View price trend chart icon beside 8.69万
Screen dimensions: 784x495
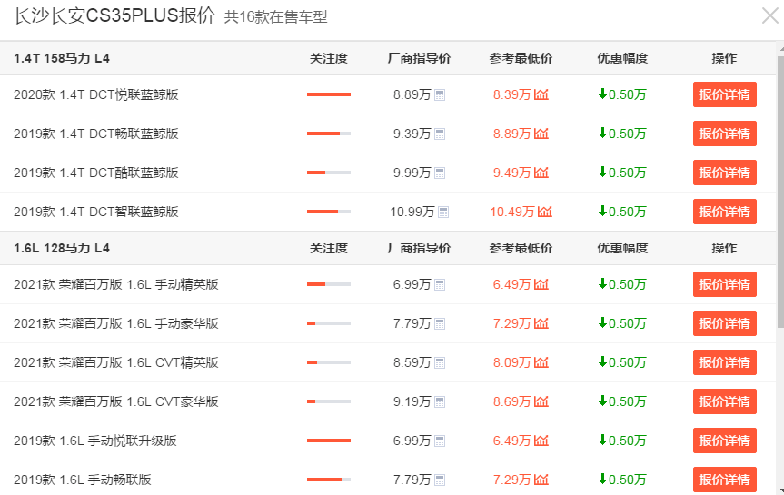click(541, 401)
